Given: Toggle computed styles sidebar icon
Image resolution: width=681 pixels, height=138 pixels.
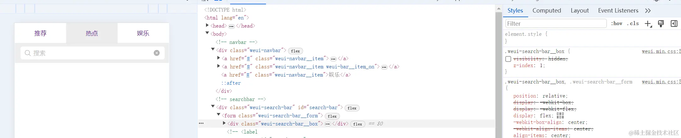Looking at the screenshot, I should click(x=674, y=24).
